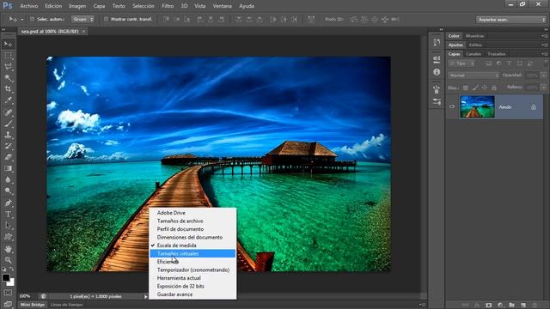The height and width of the screenshot is (309, 550).
Task: Toggle lock all icon in Layers
Action: [494, 88]
